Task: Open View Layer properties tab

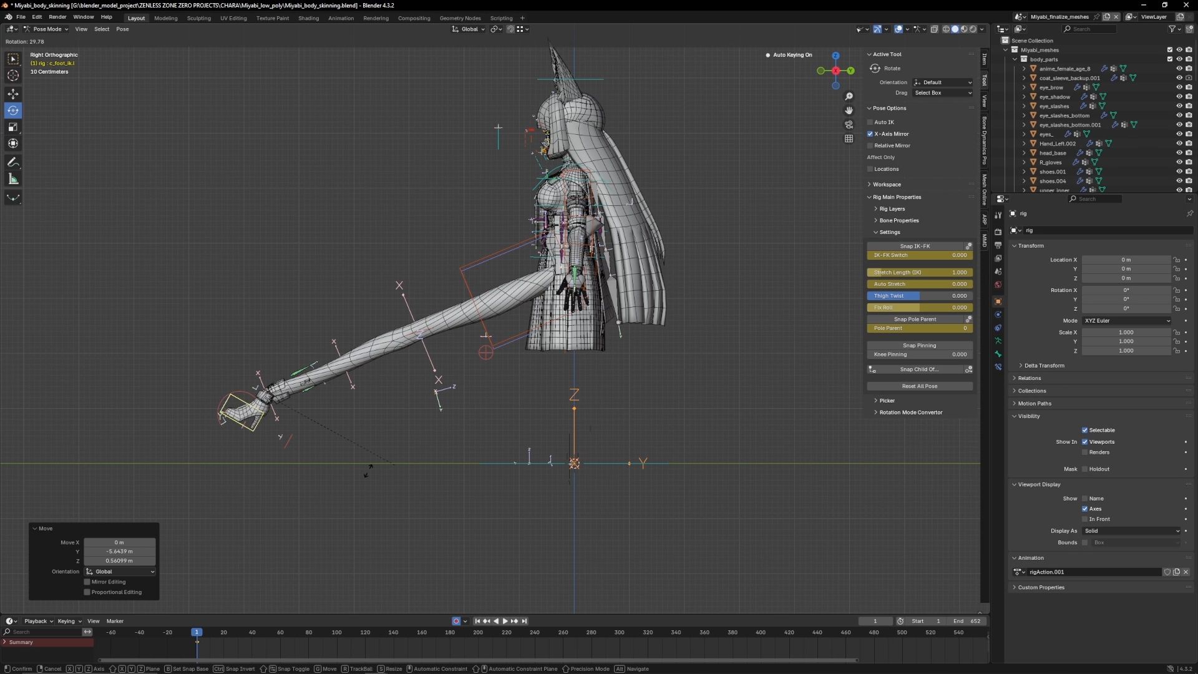Action: click(998, 258)
